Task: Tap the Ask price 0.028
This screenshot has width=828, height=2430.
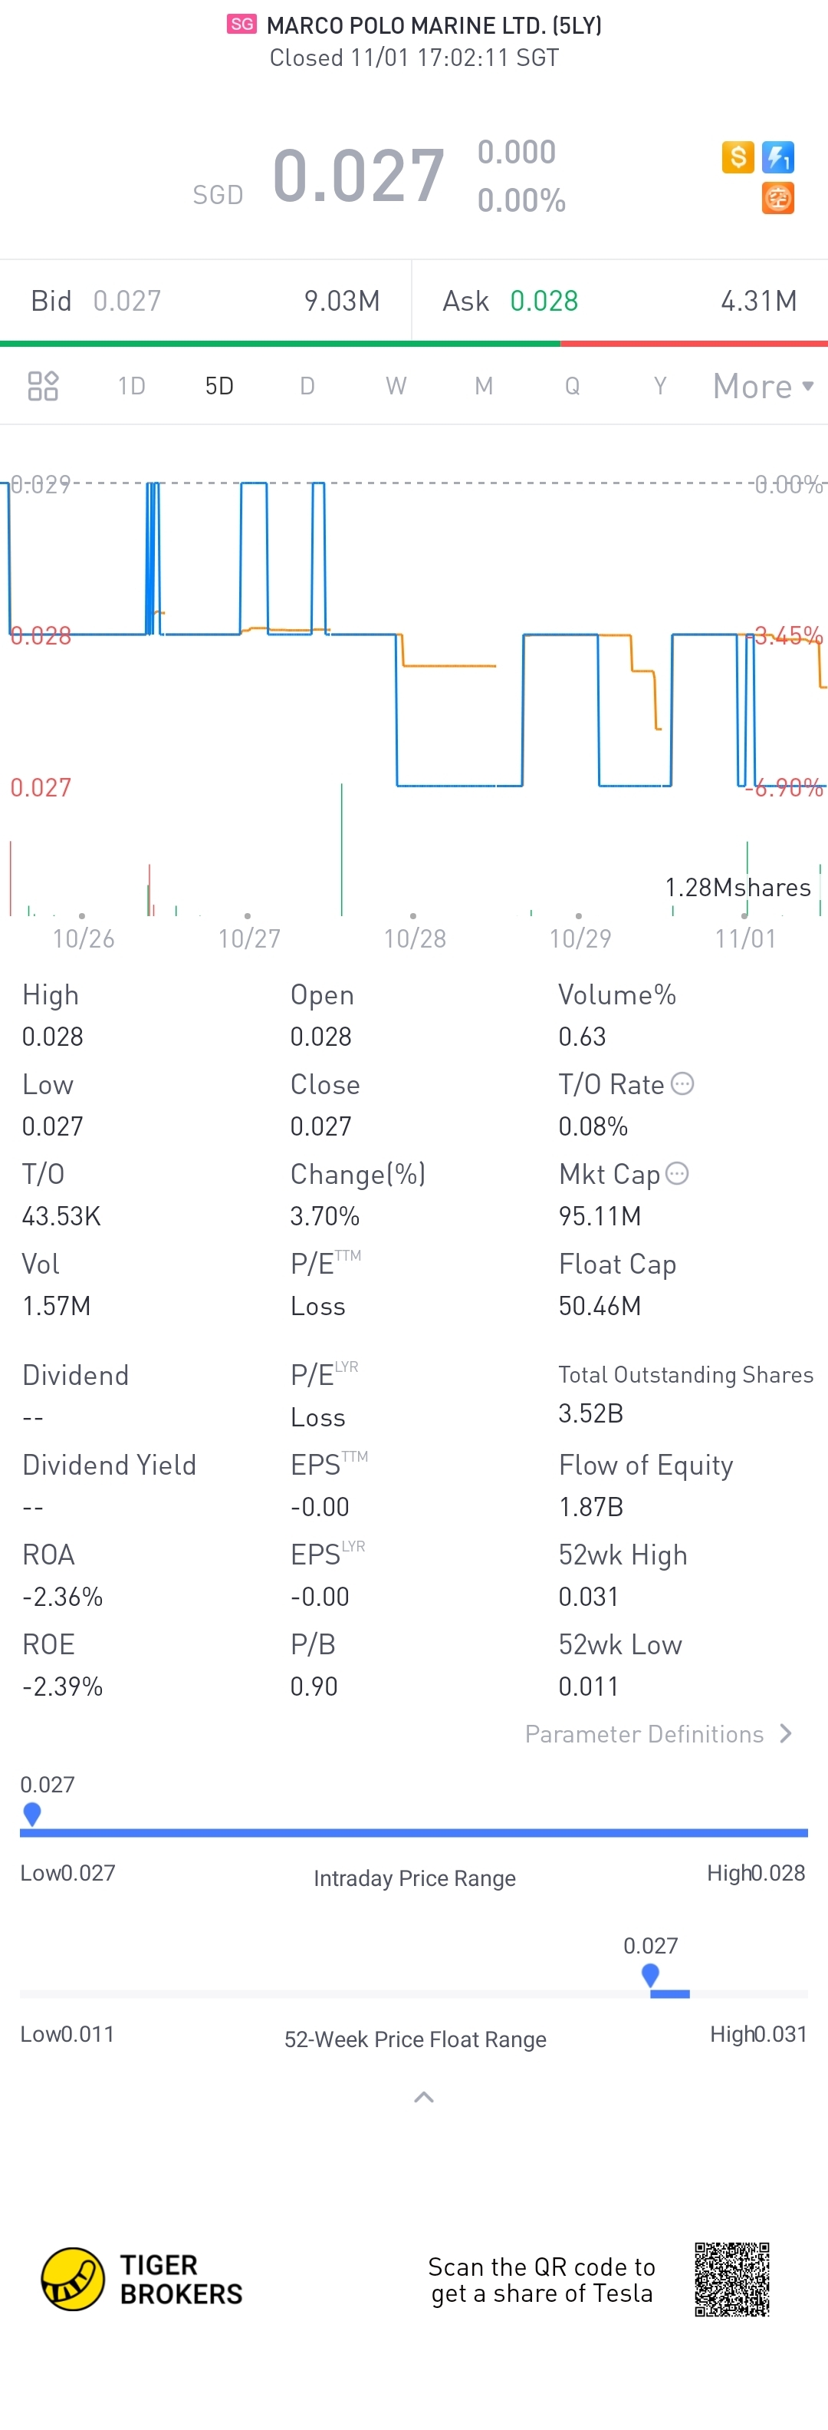Action: (544, 301)
